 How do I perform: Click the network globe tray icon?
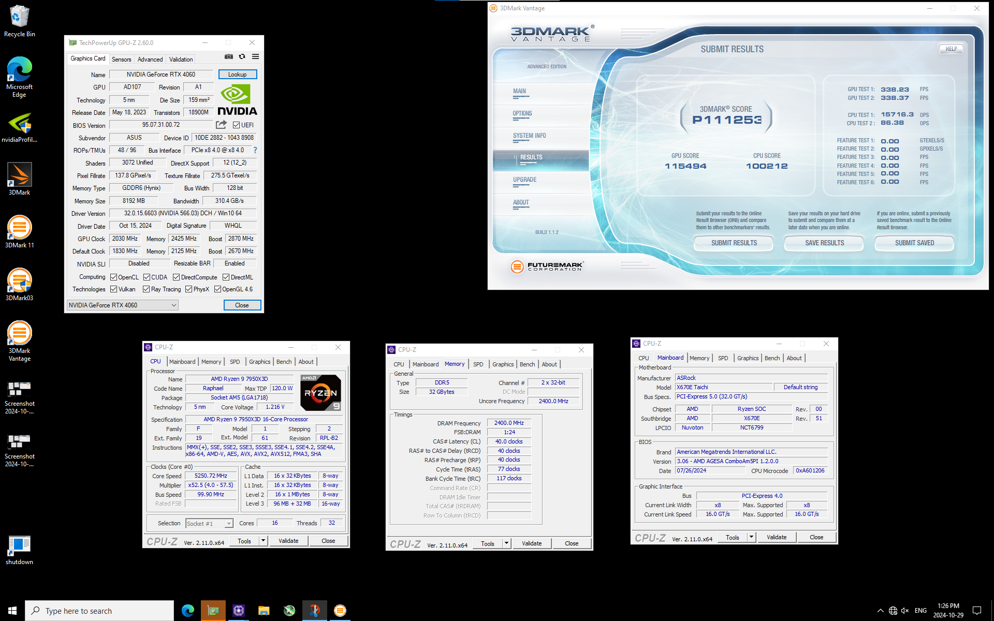(x=893, y=611)
